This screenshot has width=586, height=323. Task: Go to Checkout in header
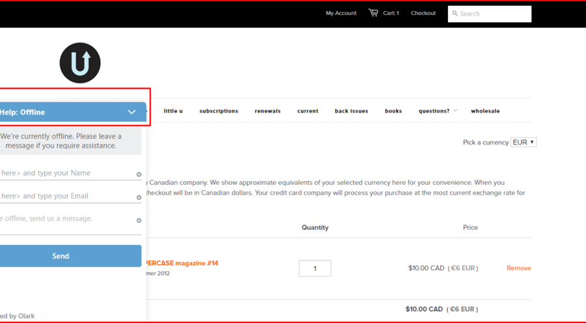[423, 13]
